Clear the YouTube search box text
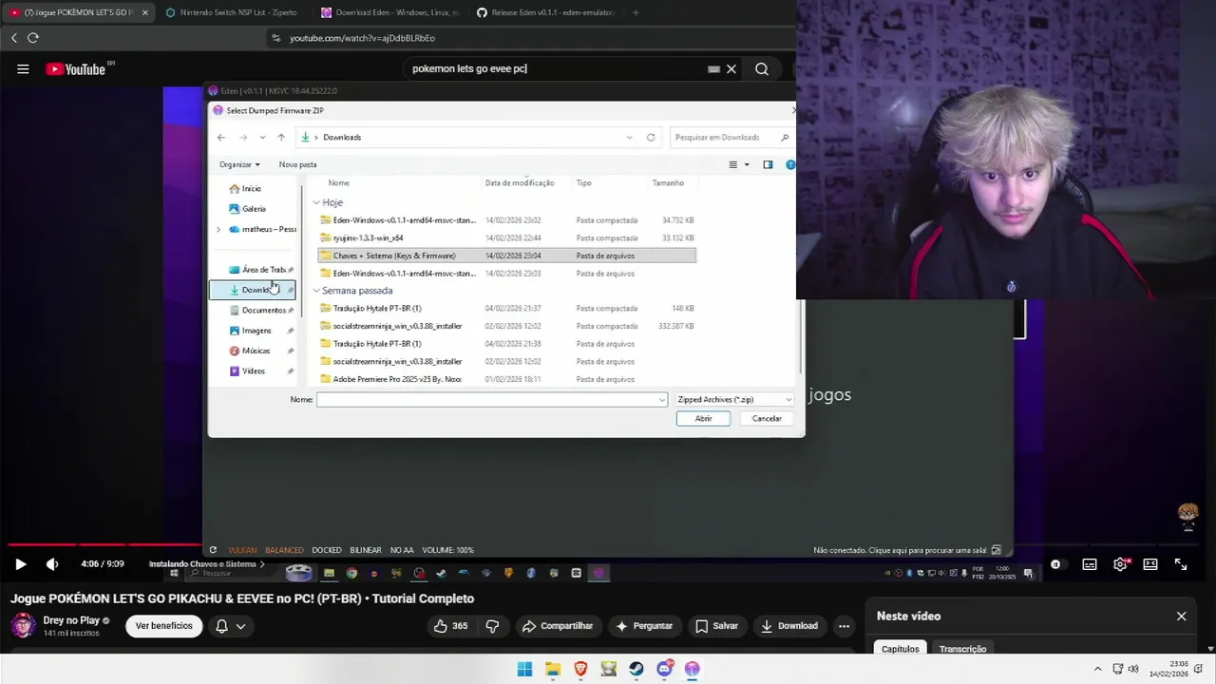Viewport: 1216px width, 684px height. [x=731, y=68]
